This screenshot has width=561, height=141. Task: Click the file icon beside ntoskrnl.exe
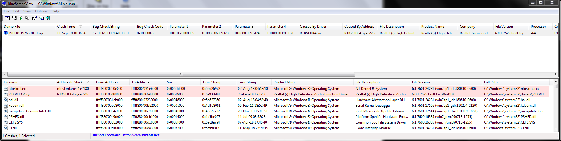6,89
